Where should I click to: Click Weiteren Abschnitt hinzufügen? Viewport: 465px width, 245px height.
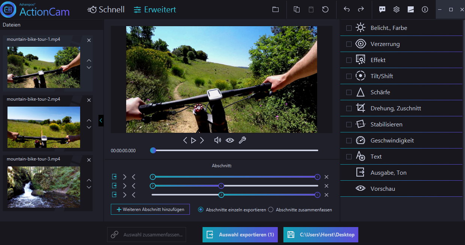(x=150, y=209)
